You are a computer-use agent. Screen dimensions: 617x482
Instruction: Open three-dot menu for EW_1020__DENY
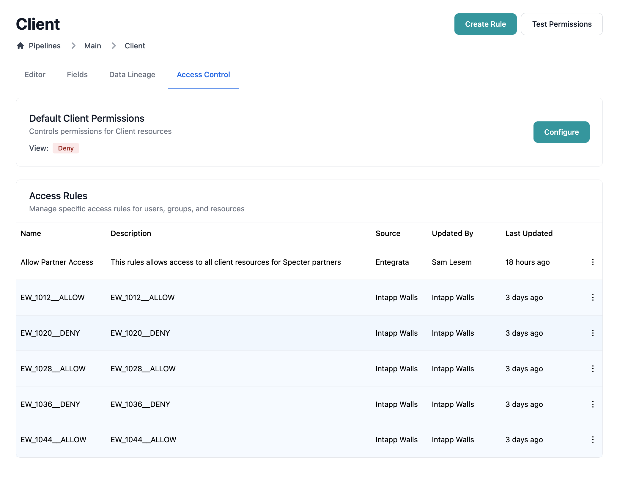(593, 333)
